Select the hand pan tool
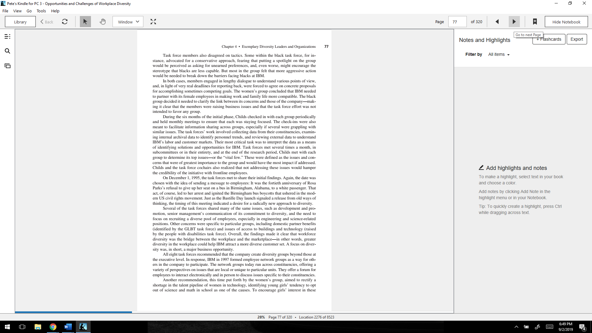This screenshot has height=333, width=592. tap(103, 22)
